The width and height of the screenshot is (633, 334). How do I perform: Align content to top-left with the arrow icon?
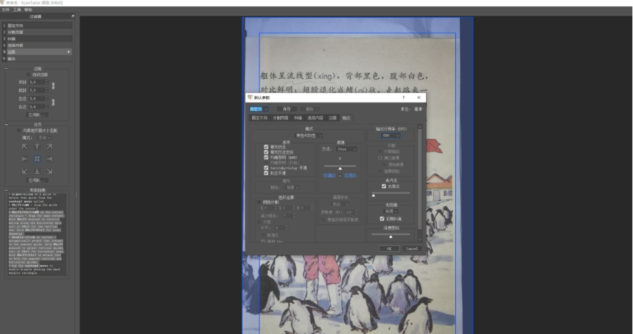click(x=25, y=146)
